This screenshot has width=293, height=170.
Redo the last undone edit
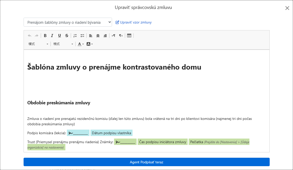click(x=37, y=36)
